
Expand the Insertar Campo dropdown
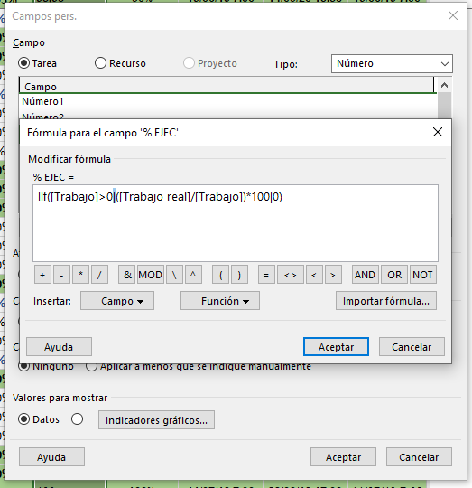point(117,301)
